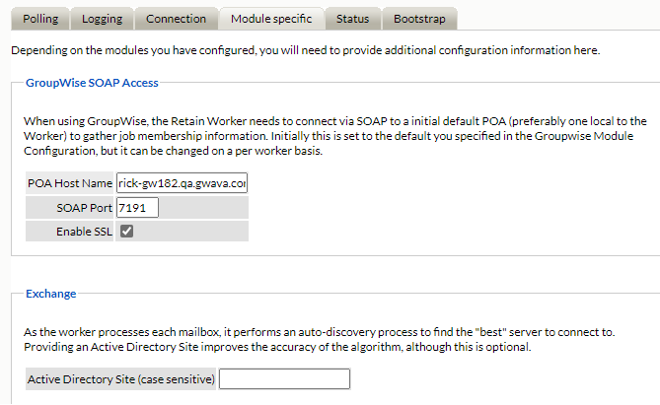Click the Exchange section heading
Image resolution: width=660 pixels, height=405 pixels.
50,294
